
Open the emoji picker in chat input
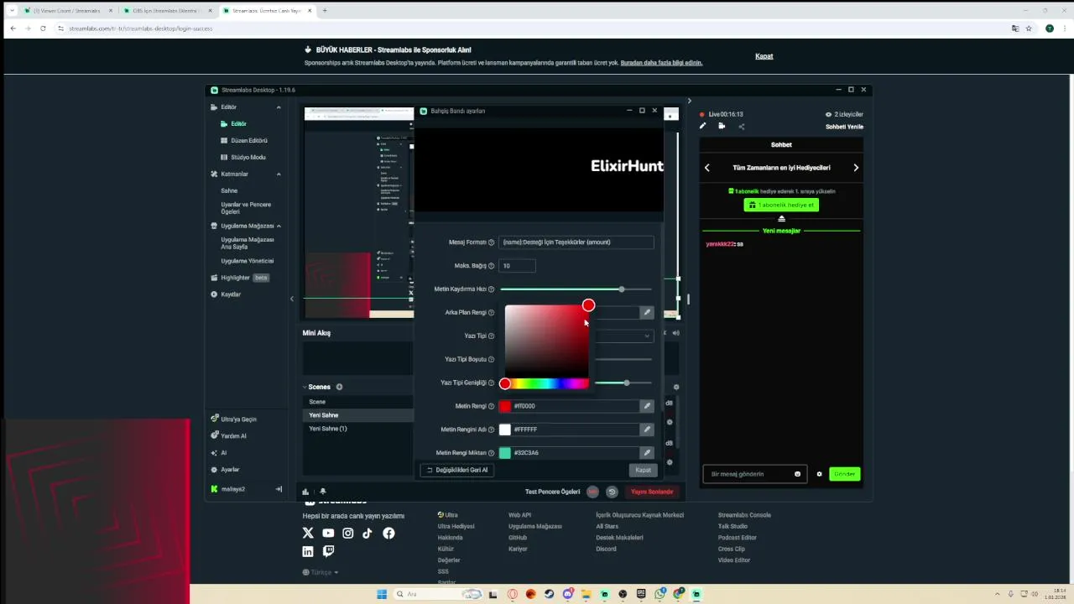point(797,474)
